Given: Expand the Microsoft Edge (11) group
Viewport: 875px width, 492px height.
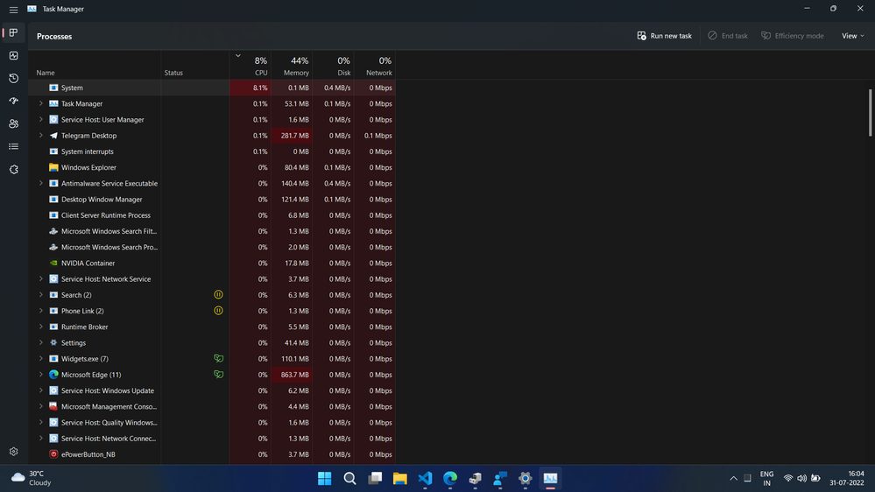Looking at the screenshot, I should (x=41, y=375).
